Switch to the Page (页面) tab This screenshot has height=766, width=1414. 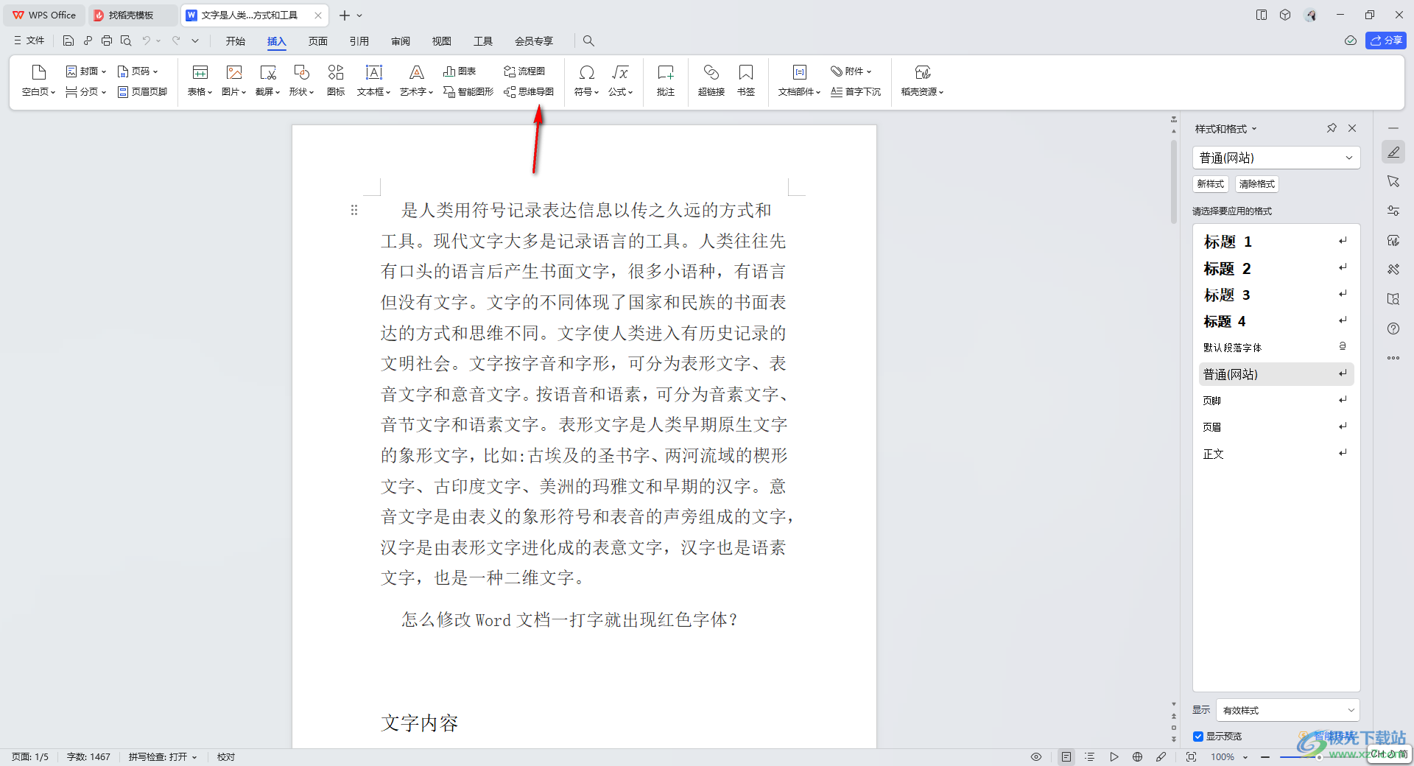coord(318,41)
